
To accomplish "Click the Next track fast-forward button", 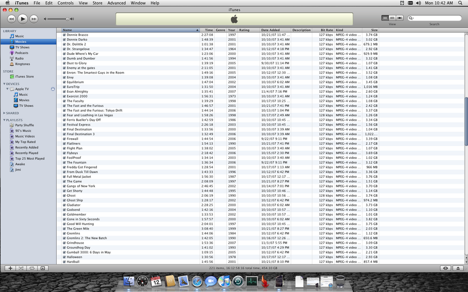I will pos(34,19).
